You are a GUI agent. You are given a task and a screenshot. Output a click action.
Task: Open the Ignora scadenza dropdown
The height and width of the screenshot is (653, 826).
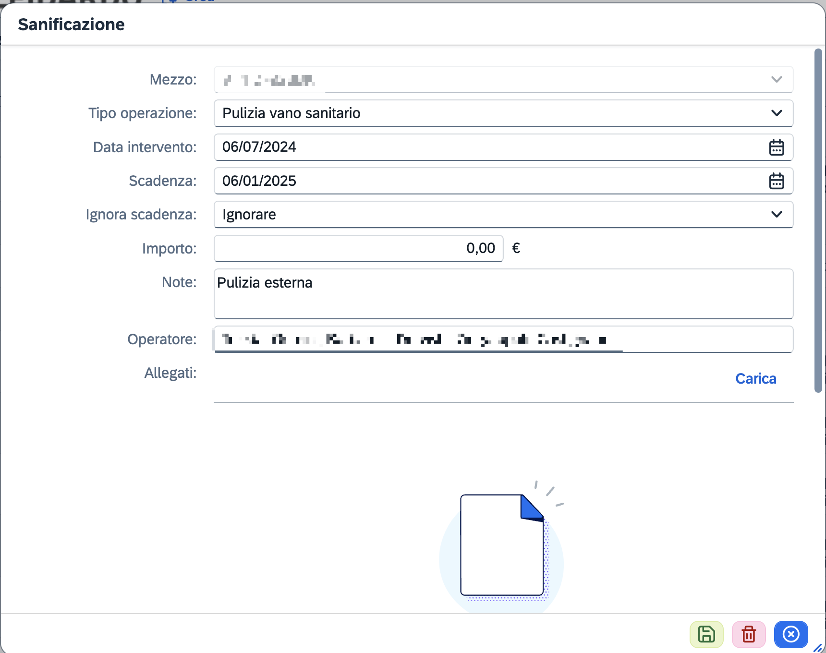tap(503, 215)
